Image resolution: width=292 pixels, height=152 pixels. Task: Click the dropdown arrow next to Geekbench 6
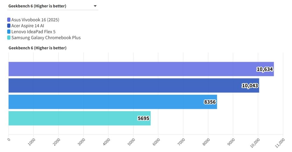(x=95, y=6)
